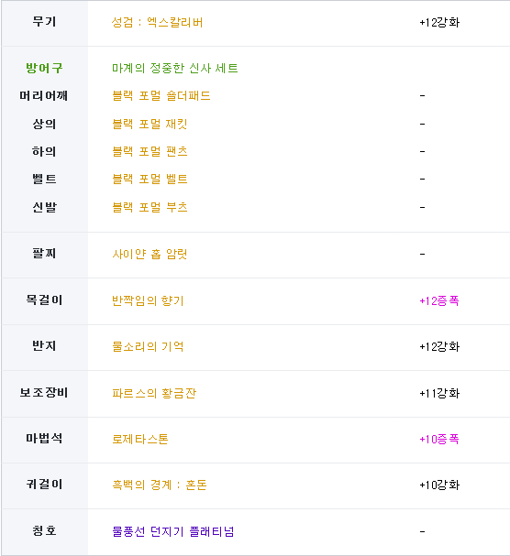Select the +11강화 value for 보조장비
This screenshot has height=556, width=510.
(x=439, y=393)
